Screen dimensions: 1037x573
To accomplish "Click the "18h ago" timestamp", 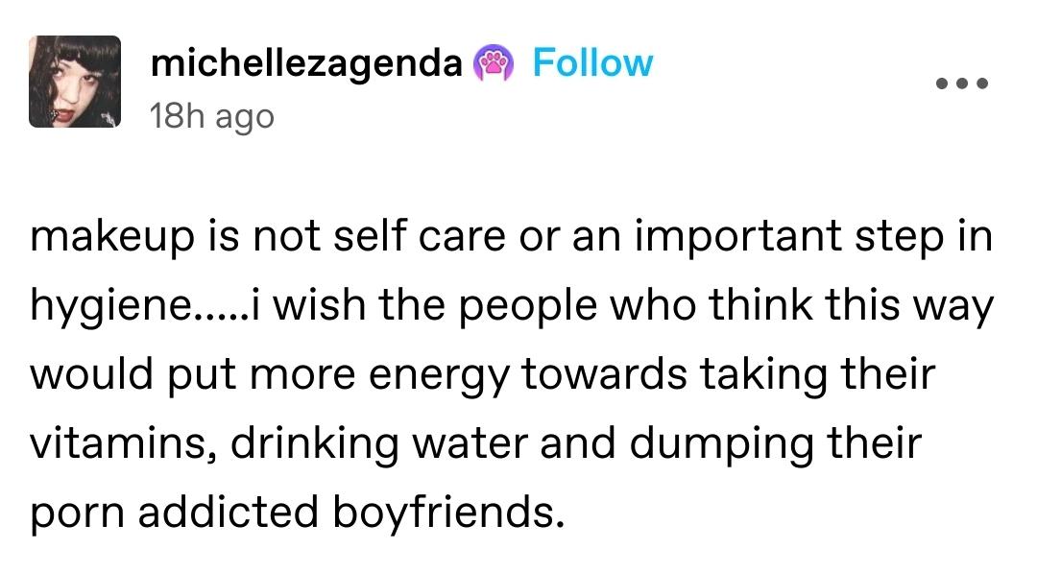I will 211,116.
